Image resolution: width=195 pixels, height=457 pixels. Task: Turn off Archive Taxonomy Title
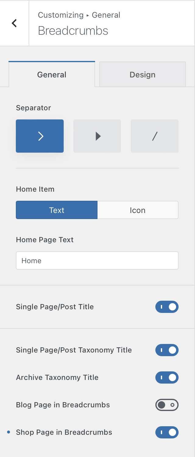click(x=167, y=377)
